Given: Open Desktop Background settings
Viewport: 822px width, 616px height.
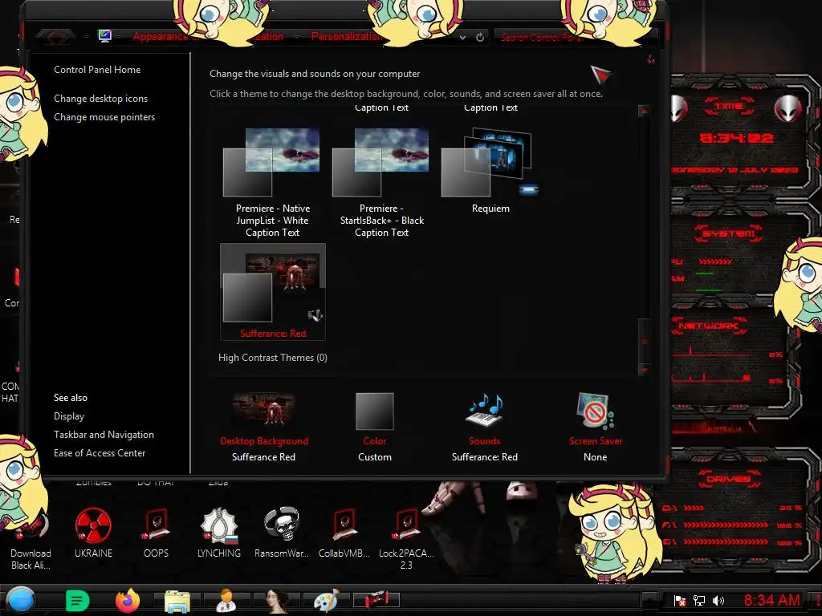Looking at the screenshot, I should [263, 427].
